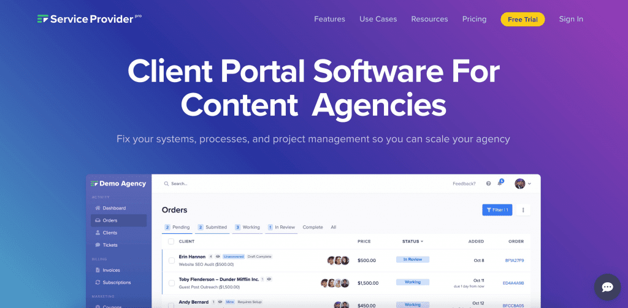This screenshot has height=308, width=628.
Task: Open the live chat bubble icon
Action: 608,287
